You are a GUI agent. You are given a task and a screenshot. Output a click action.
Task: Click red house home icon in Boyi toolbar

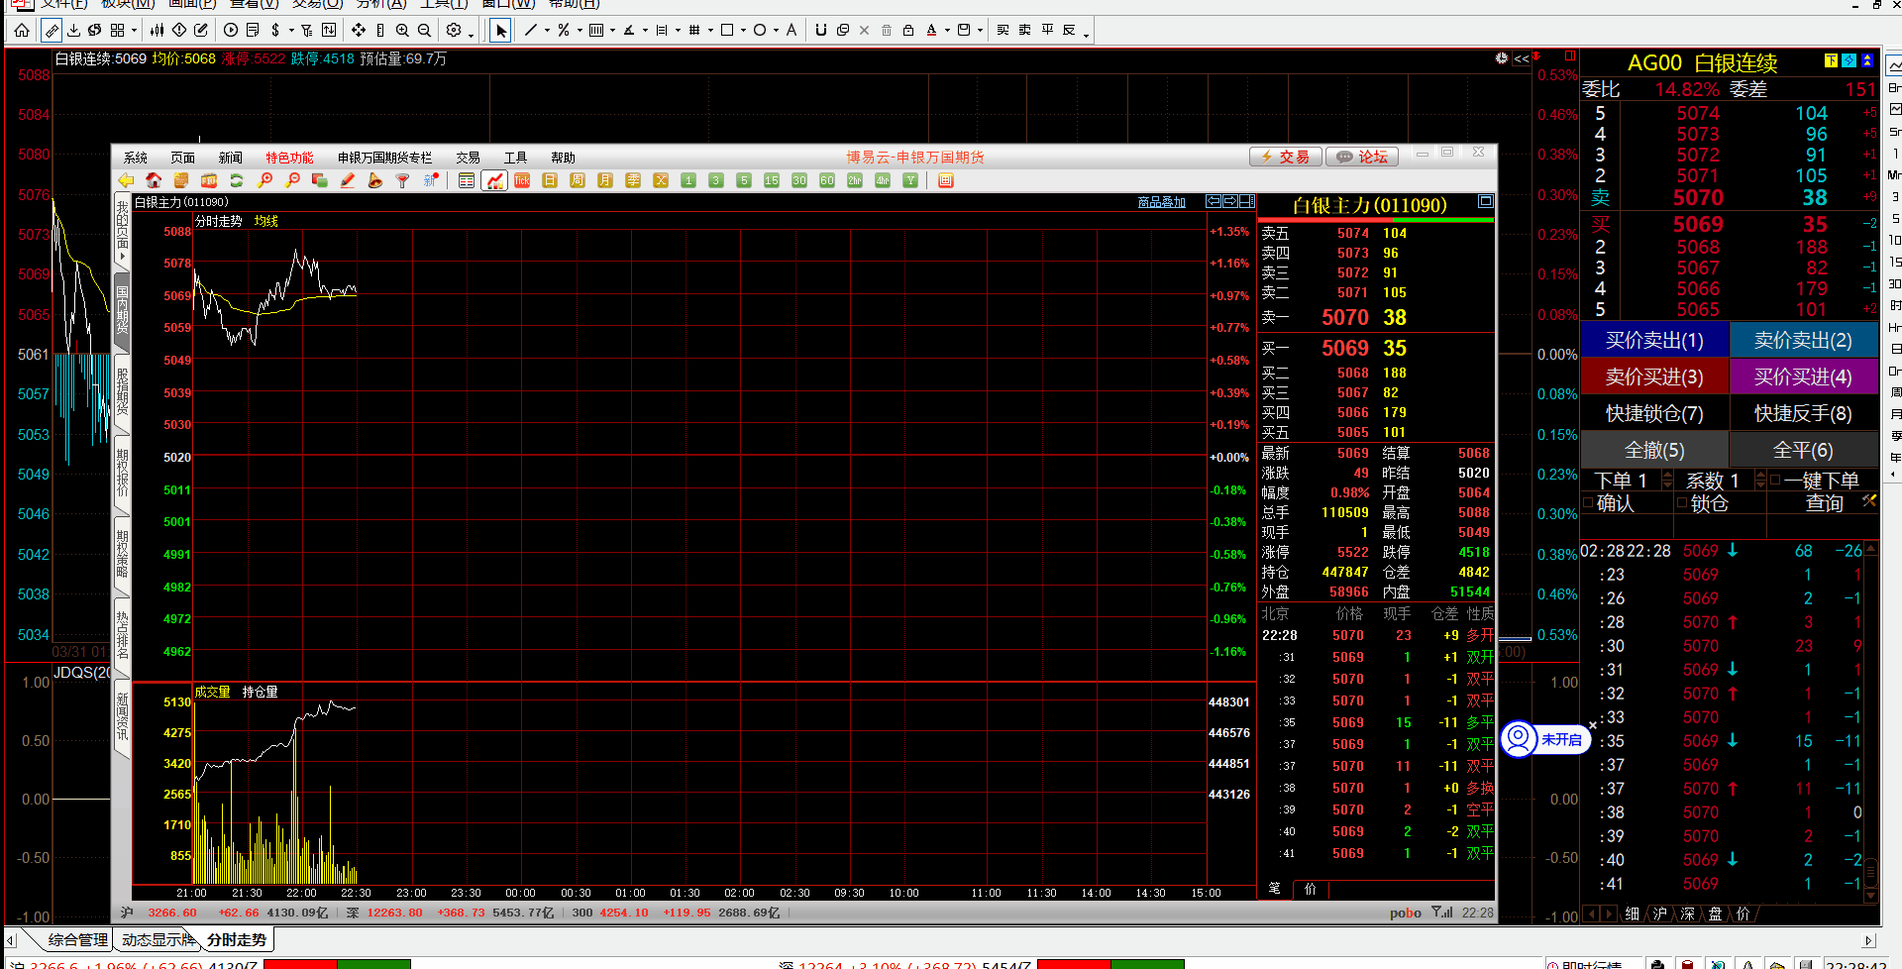point(154,180)
